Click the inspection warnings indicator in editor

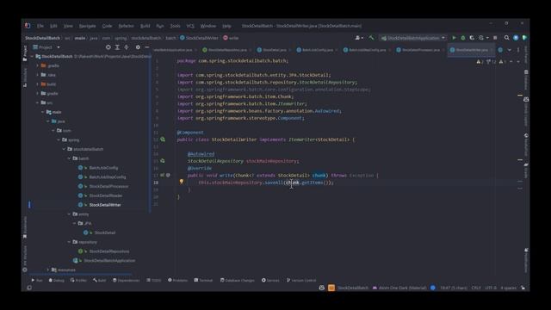[492, 61]
